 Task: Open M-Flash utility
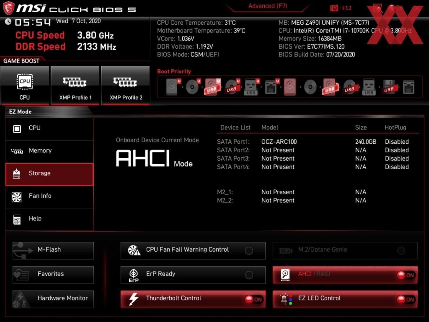tap(53, 251)
